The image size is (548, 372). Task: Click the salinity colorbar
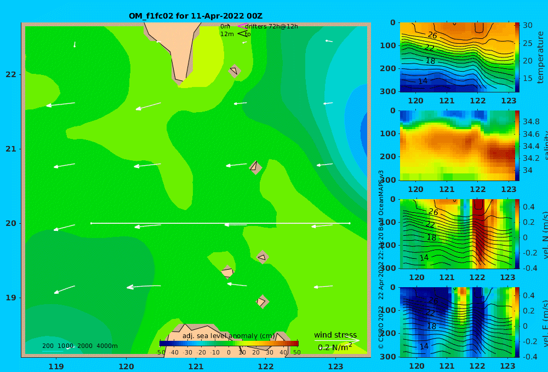click(x=517, y=146)
